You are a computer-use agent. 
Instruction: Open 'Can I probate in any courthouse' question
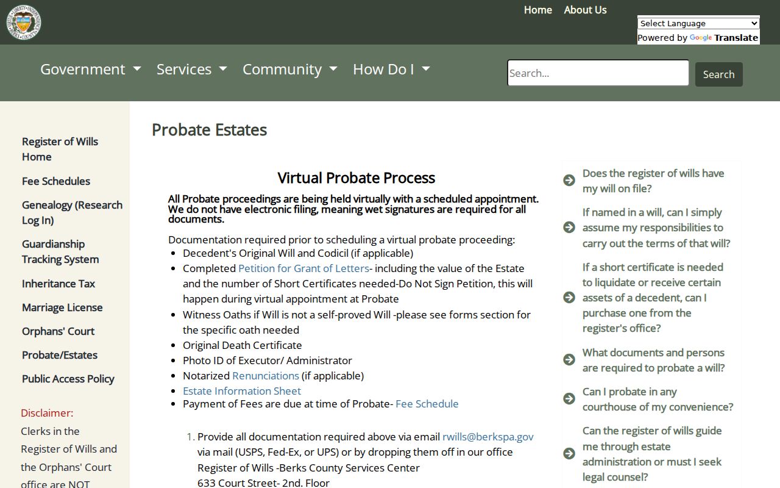658,399
